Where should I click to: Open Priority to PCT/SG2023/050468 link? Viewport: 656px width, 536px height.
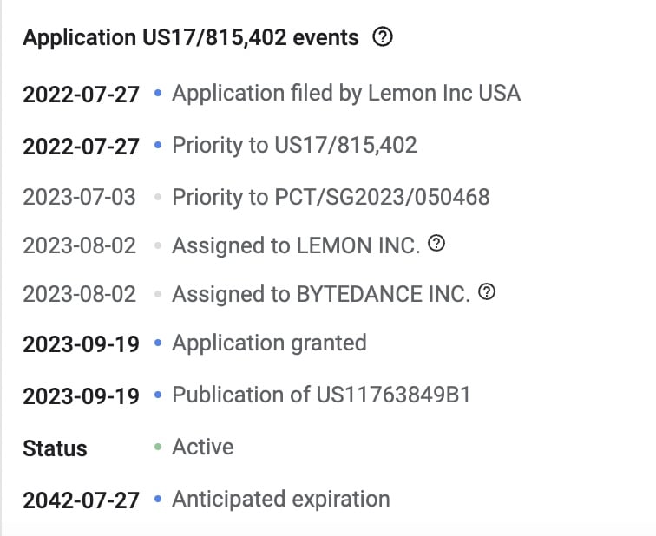coord(331,197)
